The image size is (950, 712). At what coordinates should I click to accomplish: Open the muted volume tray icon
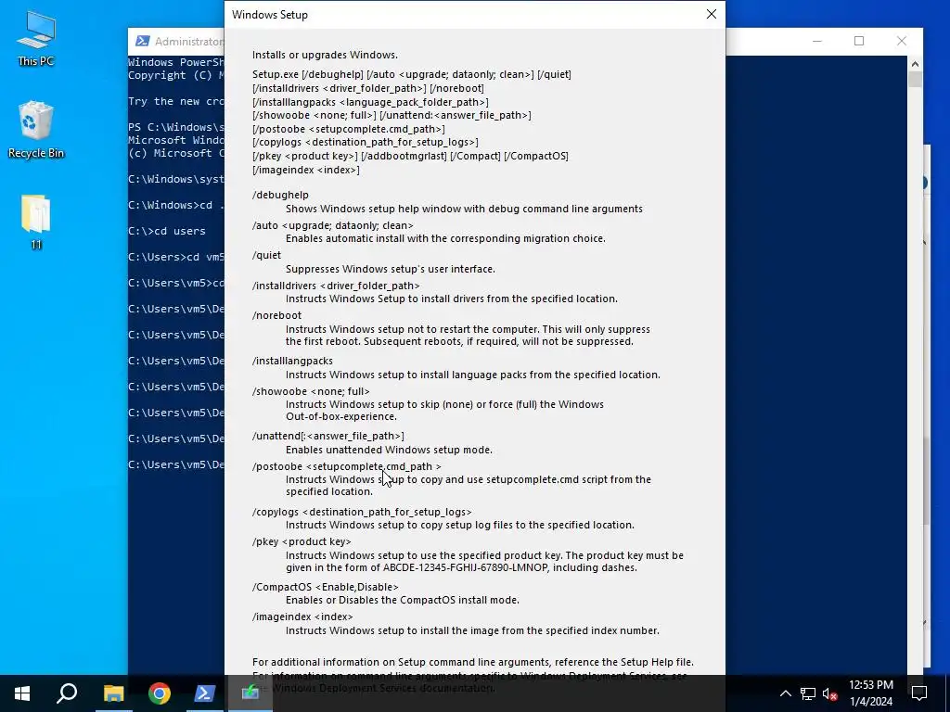click(830, 693)
